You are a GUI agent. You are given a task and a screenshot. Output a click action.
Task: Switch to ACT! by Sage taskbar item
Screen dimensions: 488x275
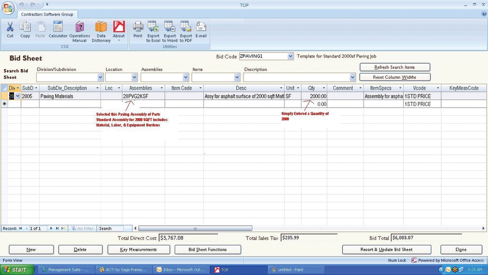coord(123,270)
